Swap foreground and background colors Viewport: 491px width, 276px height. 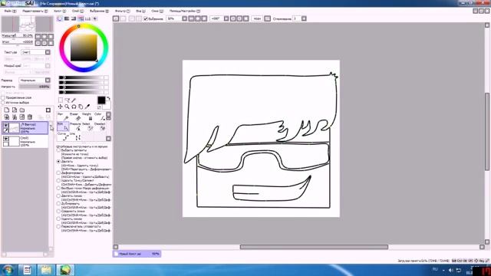pyautogui.click(x=108, y=99)
